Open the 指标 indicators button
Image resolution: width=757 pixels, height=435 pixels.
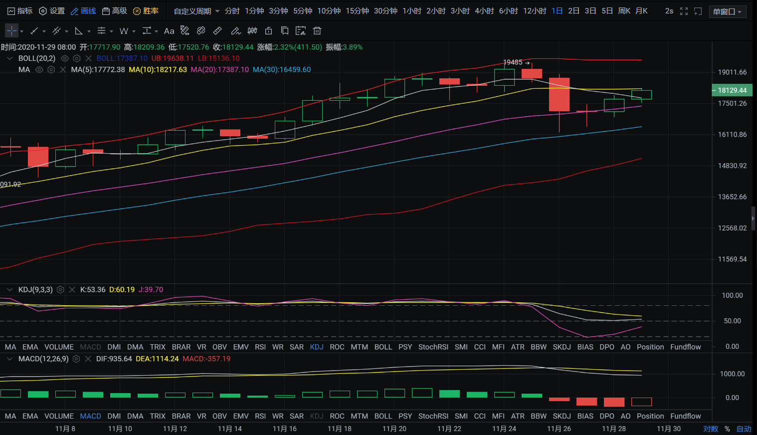[x=20, y=11]
